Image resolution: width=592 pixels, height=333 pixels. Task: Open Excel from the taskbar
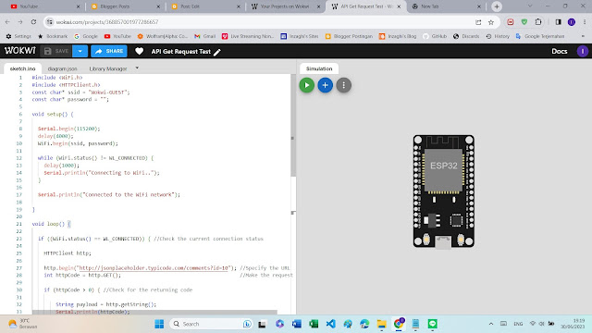coord(314,324)
